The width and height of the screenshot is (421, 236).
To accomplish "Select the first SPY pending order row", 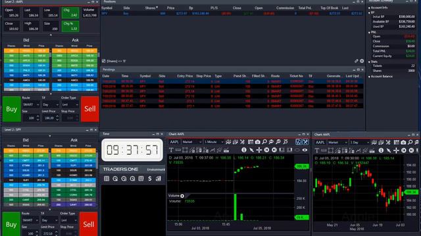I will [232, 81].
